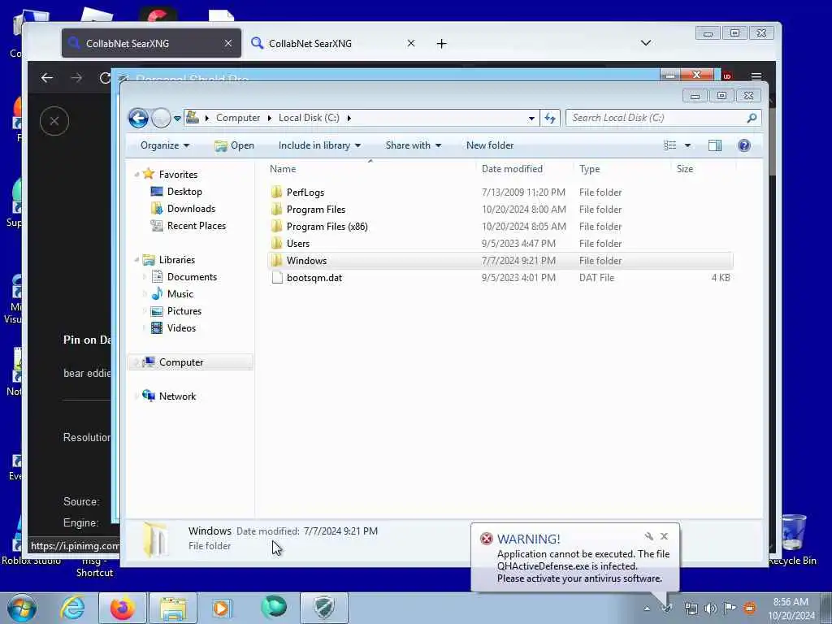
Task: Collapse the Favorites tree node arrow
Action: click(x=136, y=175)
